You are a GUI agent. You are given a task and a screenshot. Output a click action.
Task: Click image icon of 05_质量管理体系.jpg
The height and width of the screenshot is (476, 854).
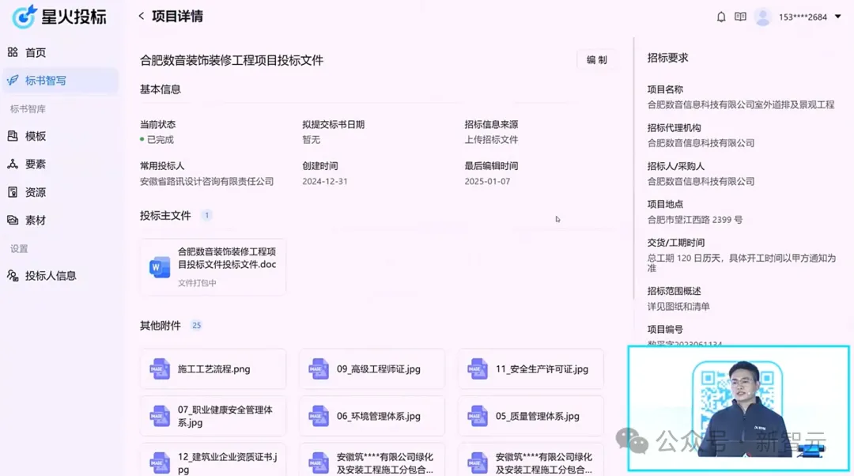(478, 416)
